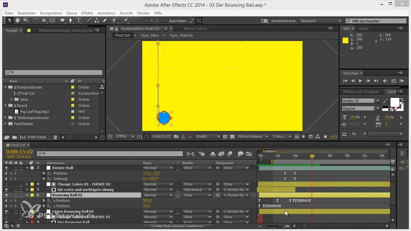Switch to Effekte und Vorgaben tab
The height and width of the screenshot is (231, 411).
tap(361, 92)
